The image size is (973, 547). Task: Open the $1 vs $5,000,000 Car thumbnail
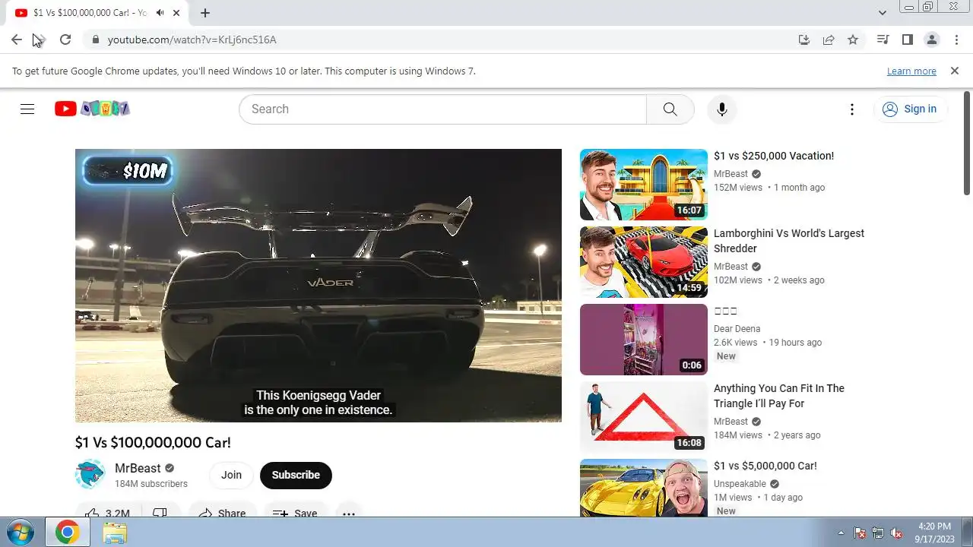point(644,488)
